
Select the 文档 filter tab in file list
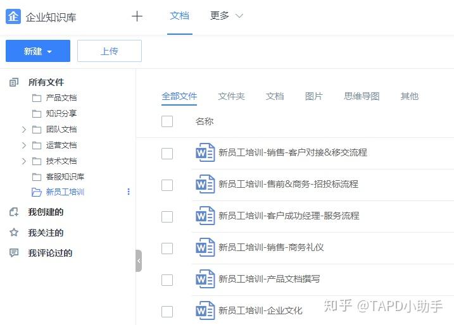tap(275, 96)
